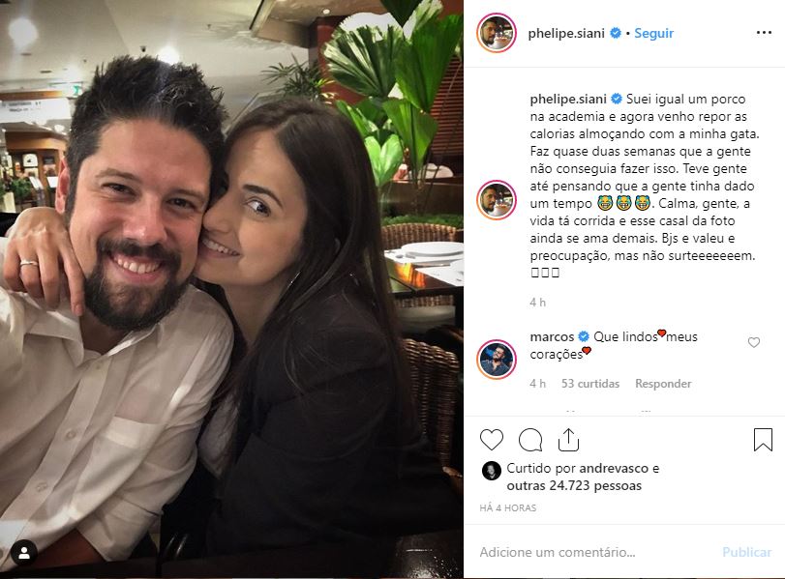Like the comment by marcos
785x579 pixels.
[753, 342]
